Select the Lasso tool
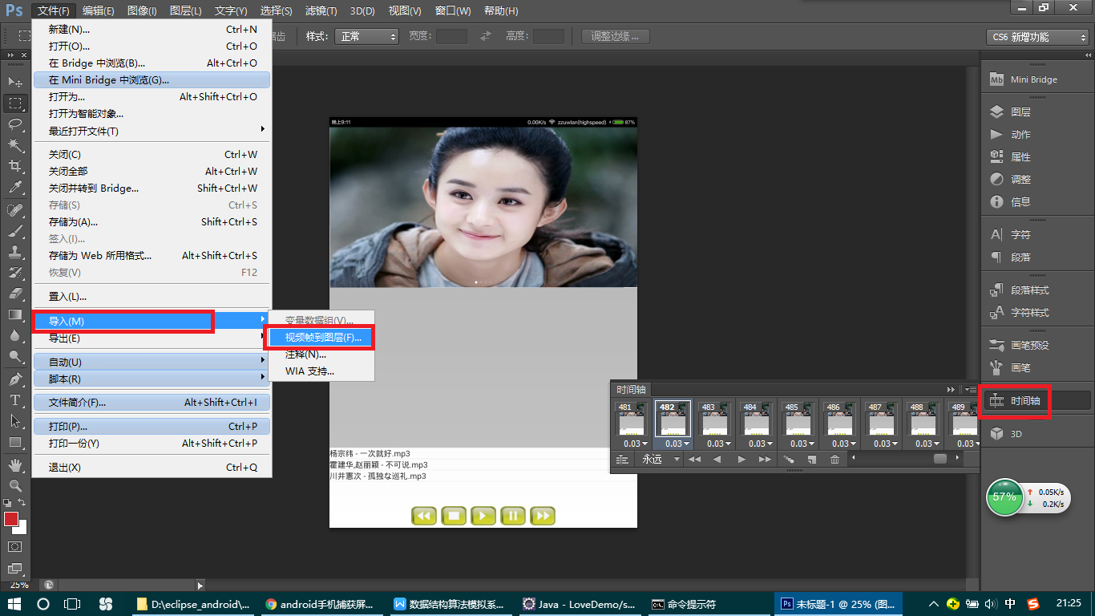Screen dimensions: 1095x616 (15, 124)
